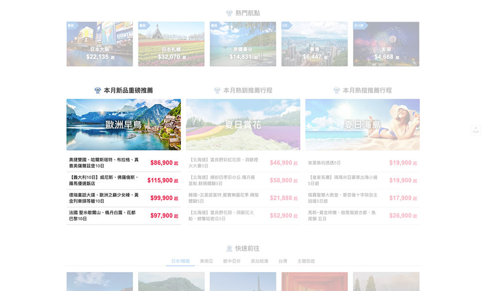Click the location pin icon beside 快速前往

(x=229, y=249)
